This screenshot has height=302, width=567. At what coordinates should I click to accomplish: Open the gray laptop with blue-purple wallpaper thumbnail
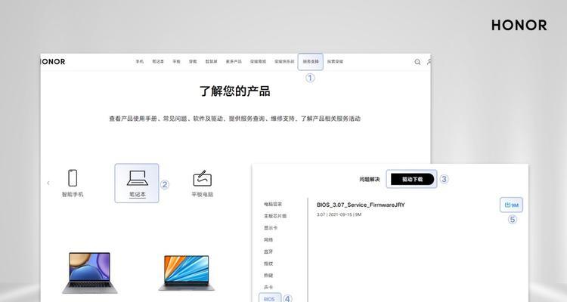[90, 273]
